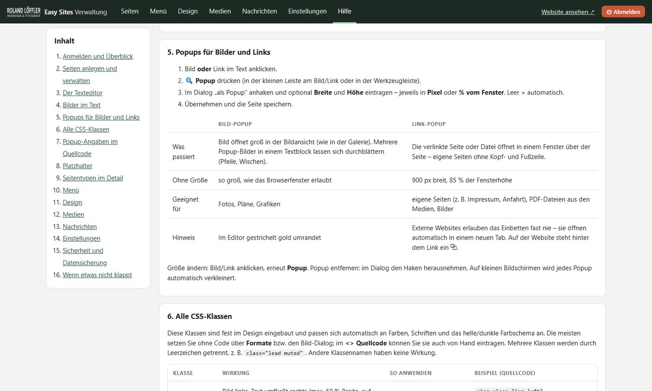Go to the Design tab in navigation bar
Screen dimensions: 652x391
click(x=187, y=11)
